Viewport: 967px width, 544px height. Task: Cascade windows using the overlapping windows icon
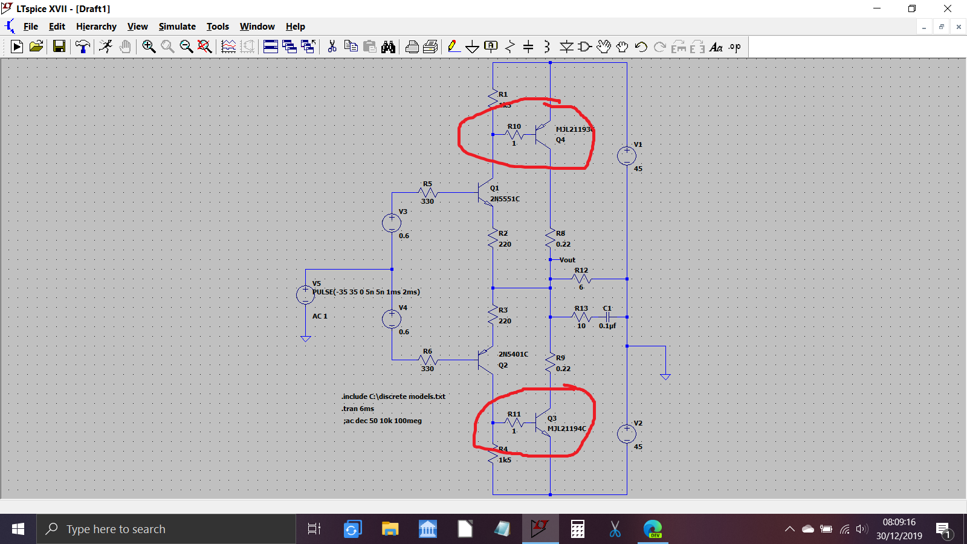pyautogui.click(x=289, y=47)
